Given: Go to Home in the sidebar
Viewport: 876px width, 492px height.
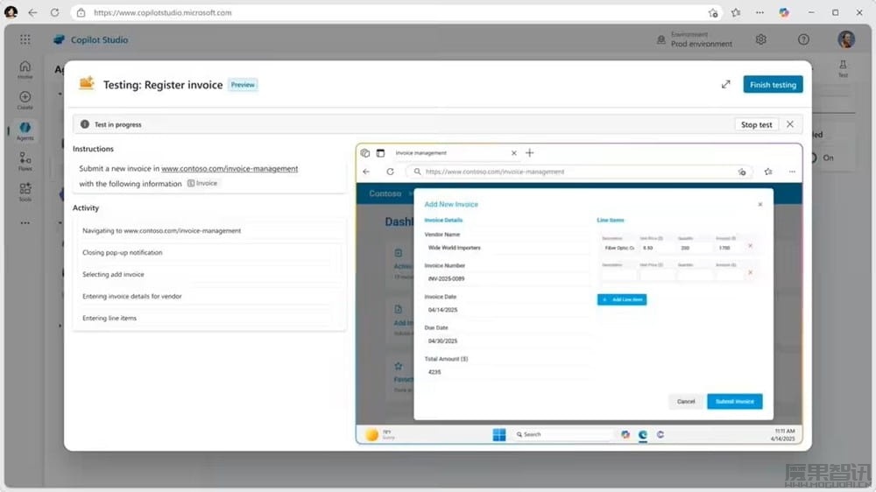Looking at the screenshot, I should [25, 70].
